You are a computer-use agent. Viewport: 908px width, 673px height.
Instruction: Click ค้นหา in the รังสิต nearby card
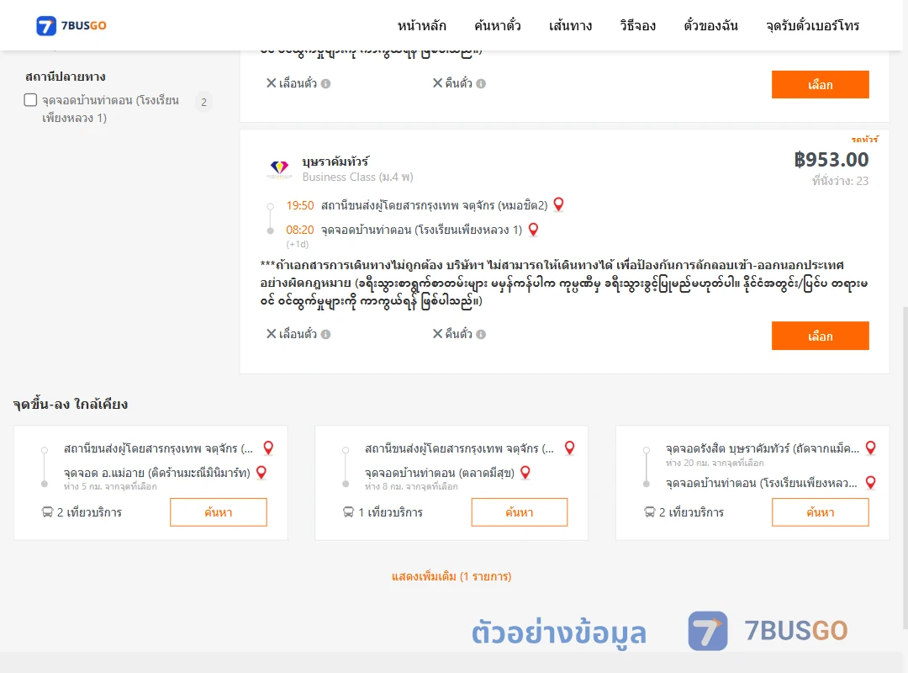coord(820,511)
